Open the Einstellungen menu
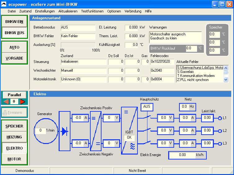234x175 pixels. (x=45, y=11)
